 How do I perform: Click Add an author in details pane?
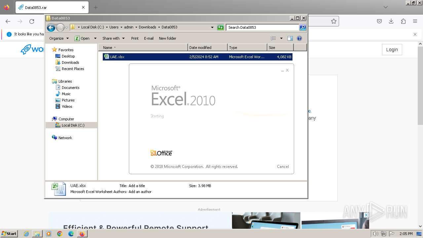140,192
